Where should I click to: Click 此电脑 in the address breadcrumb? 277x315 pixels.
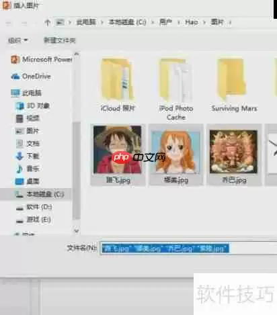pyautogui.click(x=86, y=22)
